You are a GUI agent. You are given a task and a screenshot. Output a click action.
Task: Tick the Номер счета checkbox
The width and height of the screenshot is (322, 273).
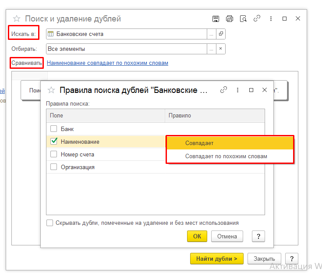point(53,154)
